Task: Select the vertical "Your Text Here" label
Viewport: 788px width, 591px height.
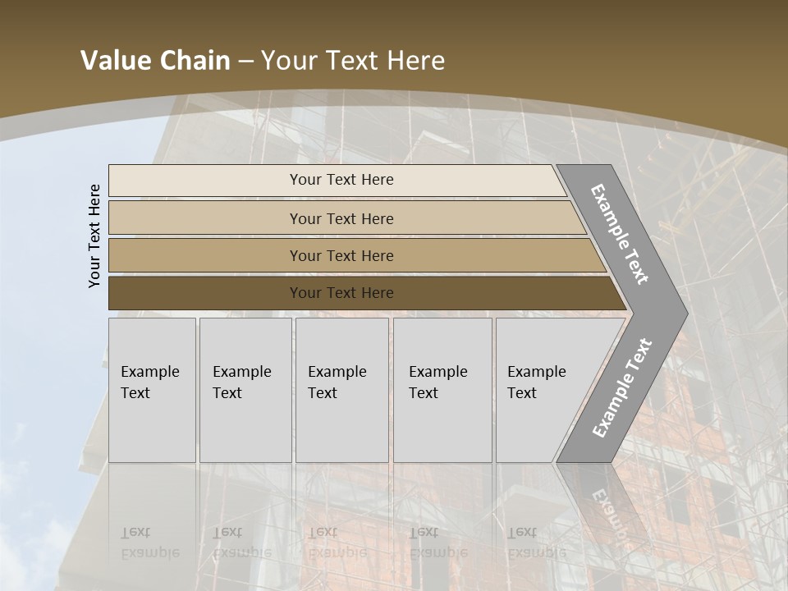Action: [x=94, y=236]
